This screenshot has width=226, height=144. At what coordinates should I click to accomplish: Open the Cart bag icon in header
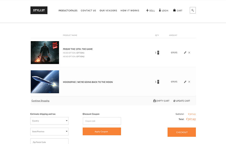(x=174, y=10)
